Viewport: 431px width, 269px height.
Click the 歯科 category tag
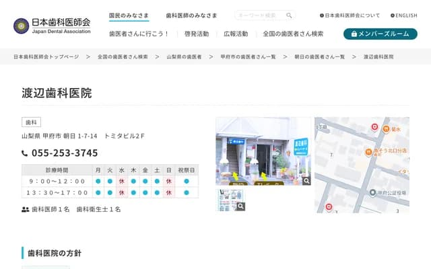tap(32, 122)
